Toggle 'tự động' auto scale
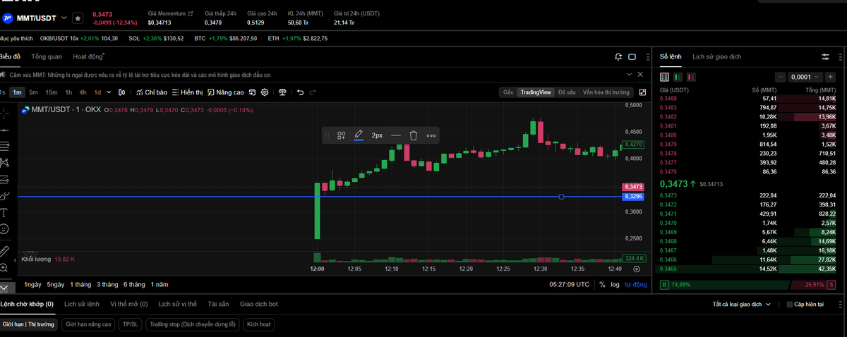This screenshot has height=337, width=847. [x=635, y=285]
